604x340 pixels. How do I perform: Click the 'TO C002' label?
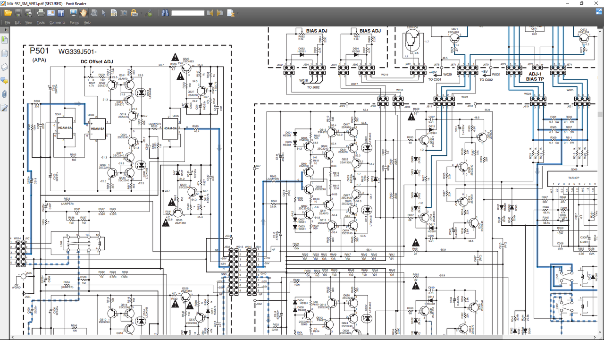click(486, 80)
